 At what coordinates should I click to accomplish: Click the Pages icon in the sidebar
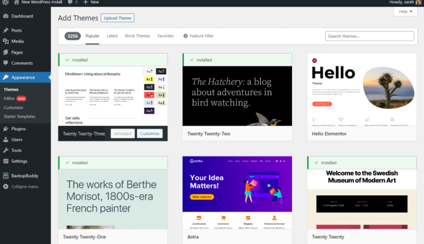[5, 52]
